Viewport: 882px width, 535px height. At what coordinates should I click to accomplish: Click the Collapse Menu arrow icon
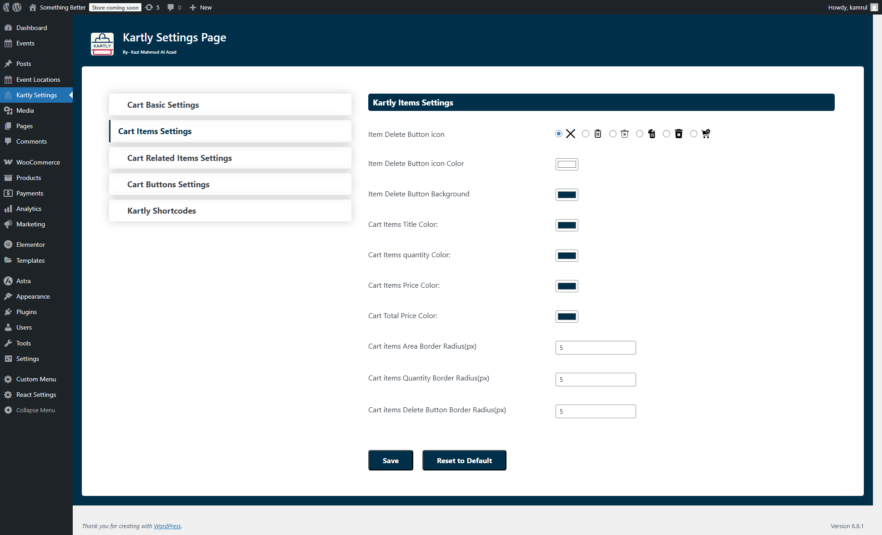[8, 410]
